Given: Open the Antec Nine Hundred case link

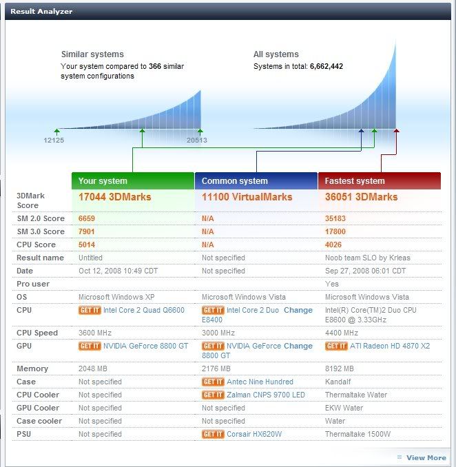Looking at the screenshot, I should coord(260,382).
